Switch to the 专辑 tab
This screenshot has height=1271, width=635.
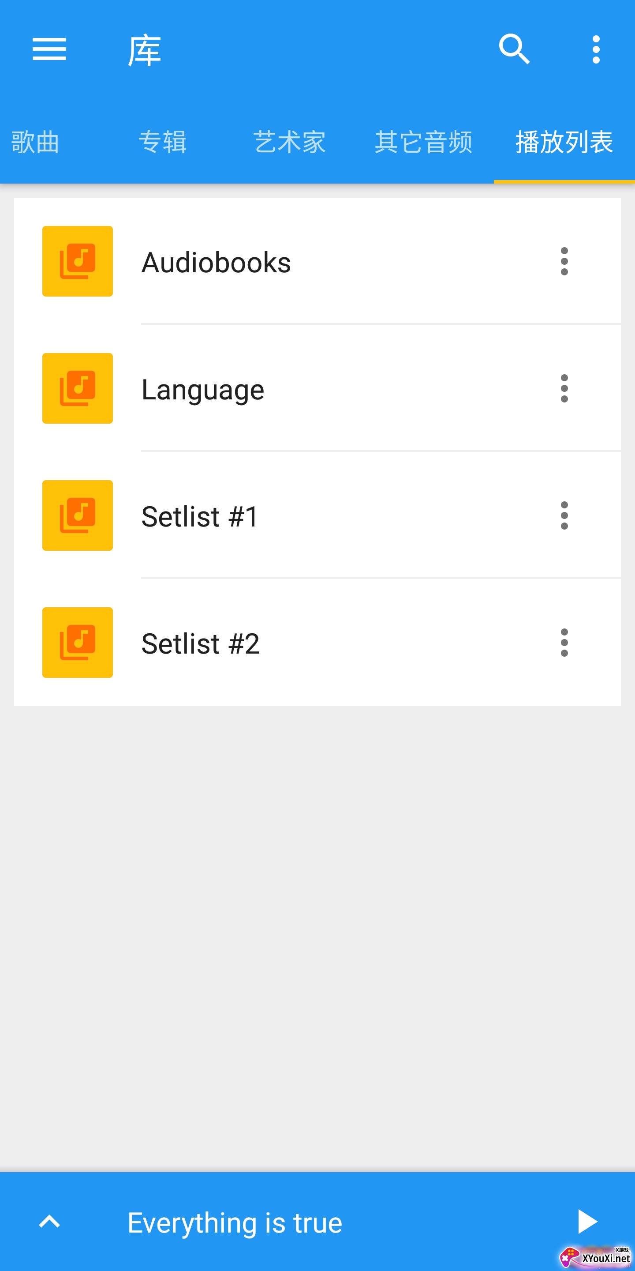tap(163, 142)
